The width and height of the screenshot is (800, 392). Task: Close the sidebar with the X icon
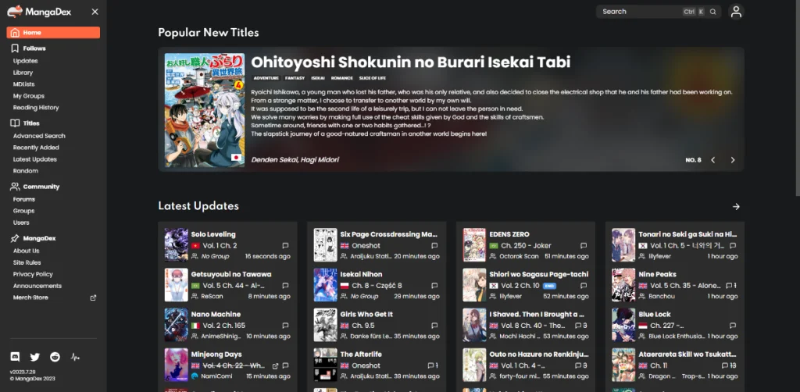(x=95, y=12)
